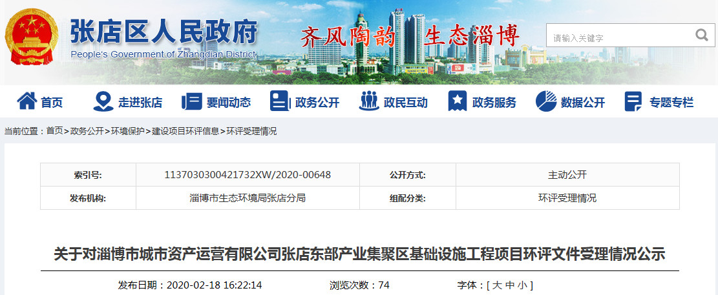Click the pie chart icon for 数据公开
This screenshot has height=295, width=718.
[x=546, y=101]
